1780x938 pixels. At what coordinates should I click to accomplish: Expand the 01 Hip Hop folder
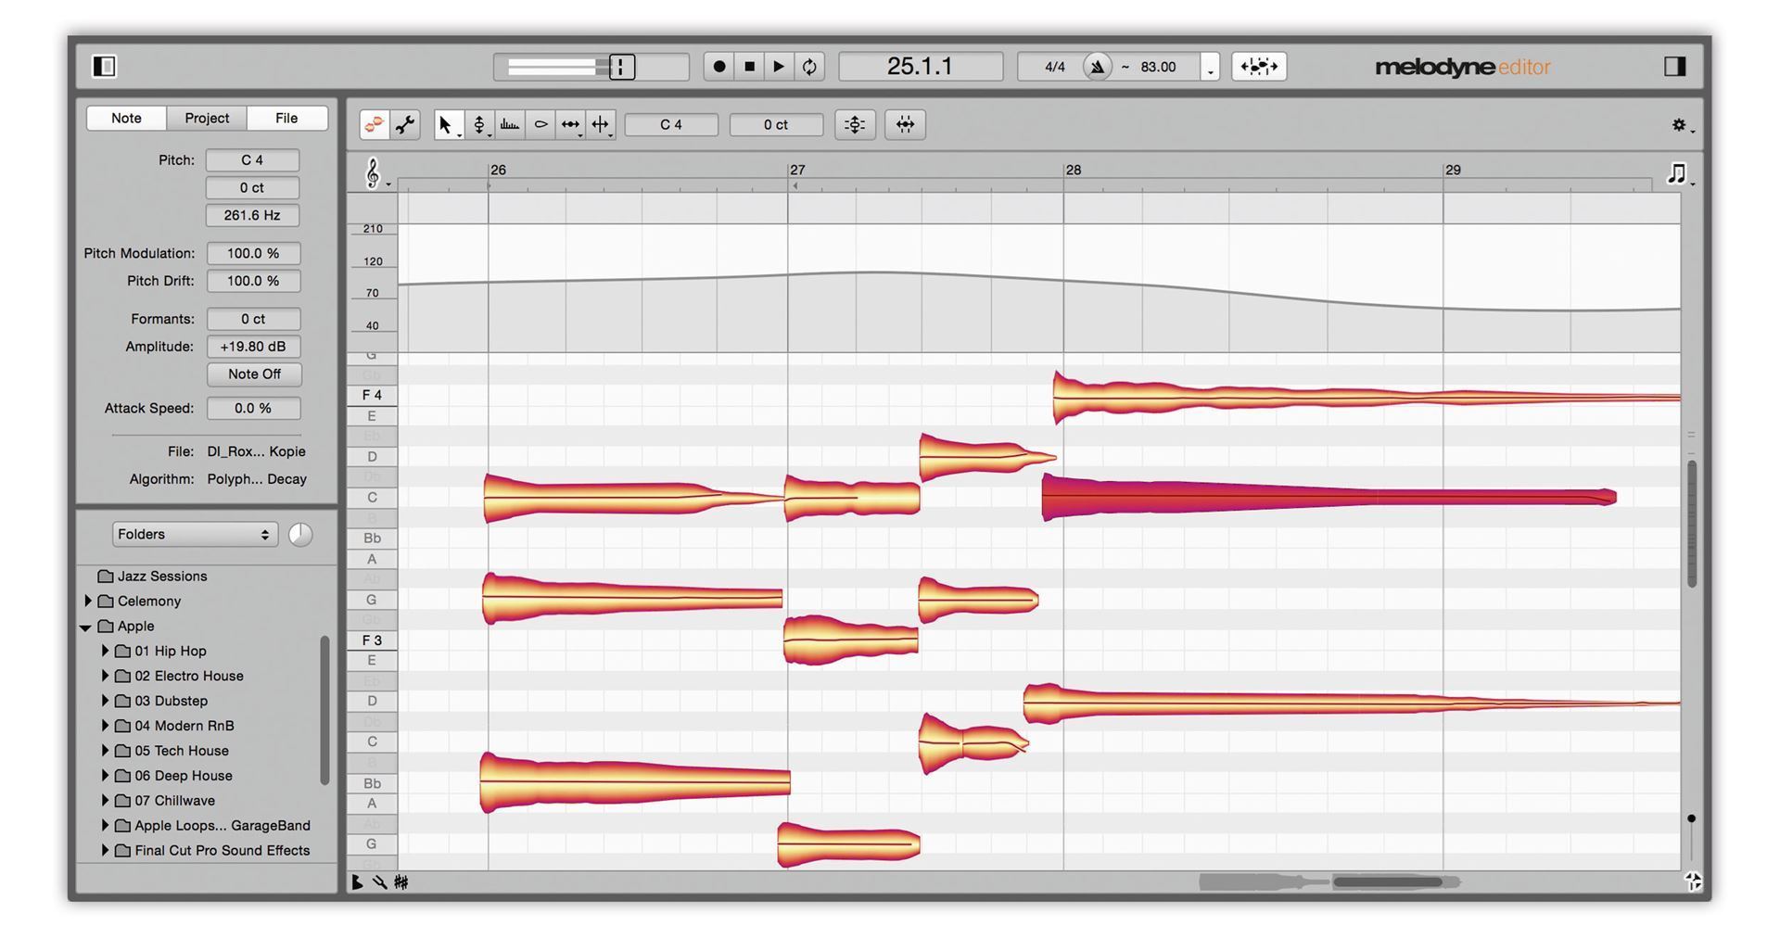[x=105, y=651]
